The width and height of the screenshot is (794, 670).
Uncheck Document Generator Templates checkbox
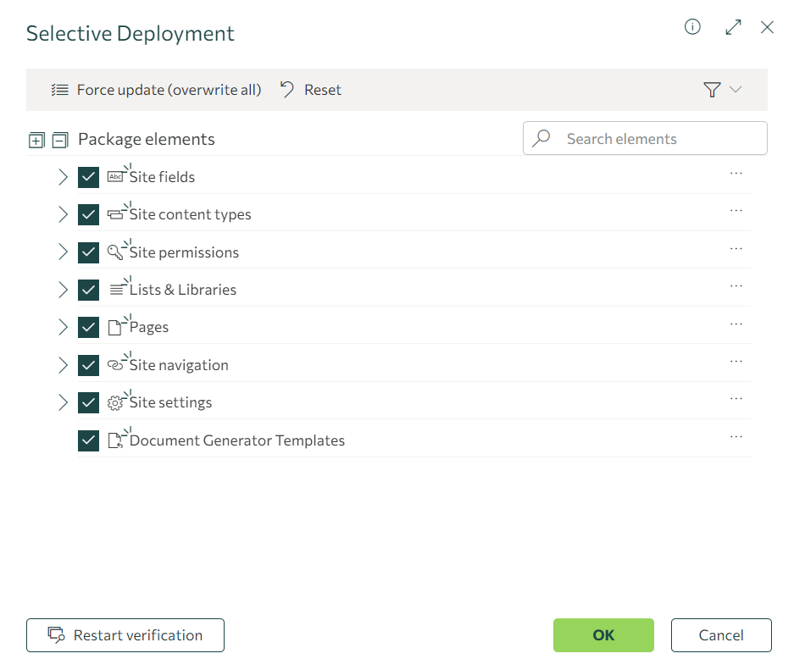(89, 440)
